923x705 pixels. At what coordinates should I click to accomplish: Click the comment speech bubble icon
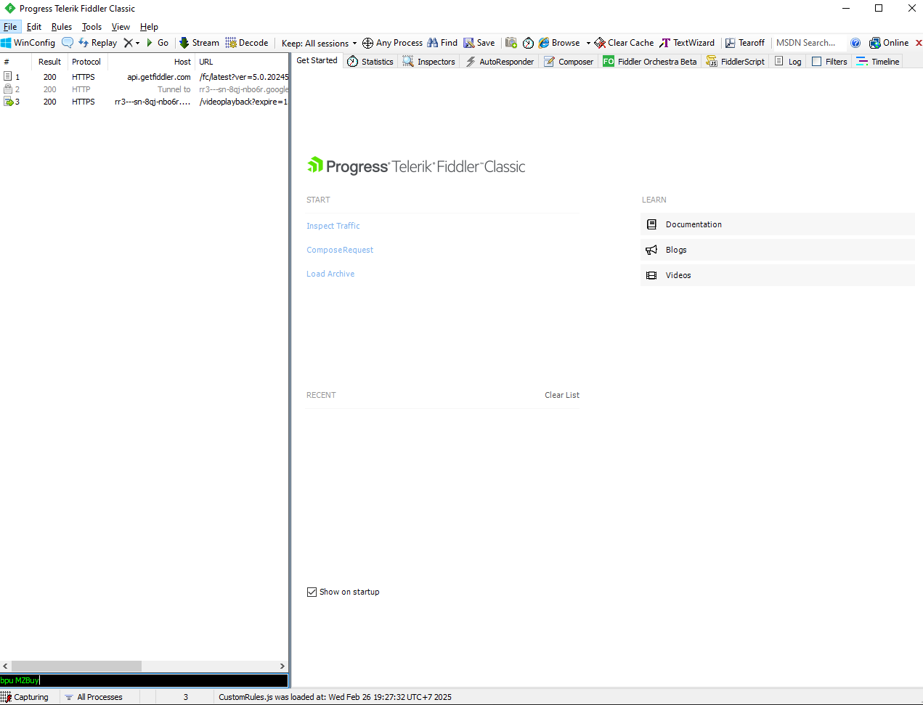68,43
